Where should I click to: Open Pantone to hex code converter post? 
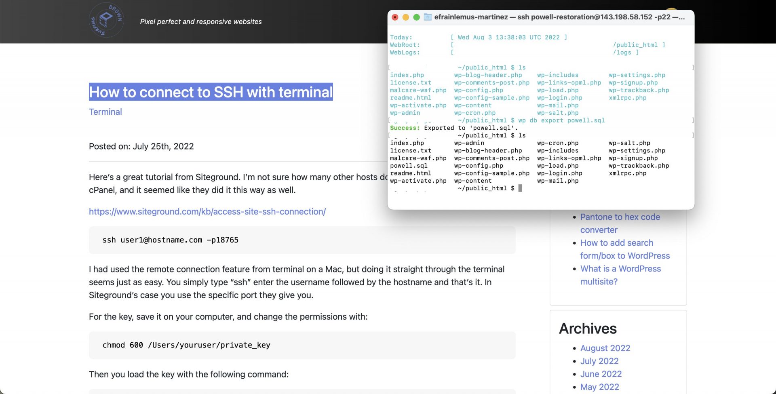tap(620, 223)
